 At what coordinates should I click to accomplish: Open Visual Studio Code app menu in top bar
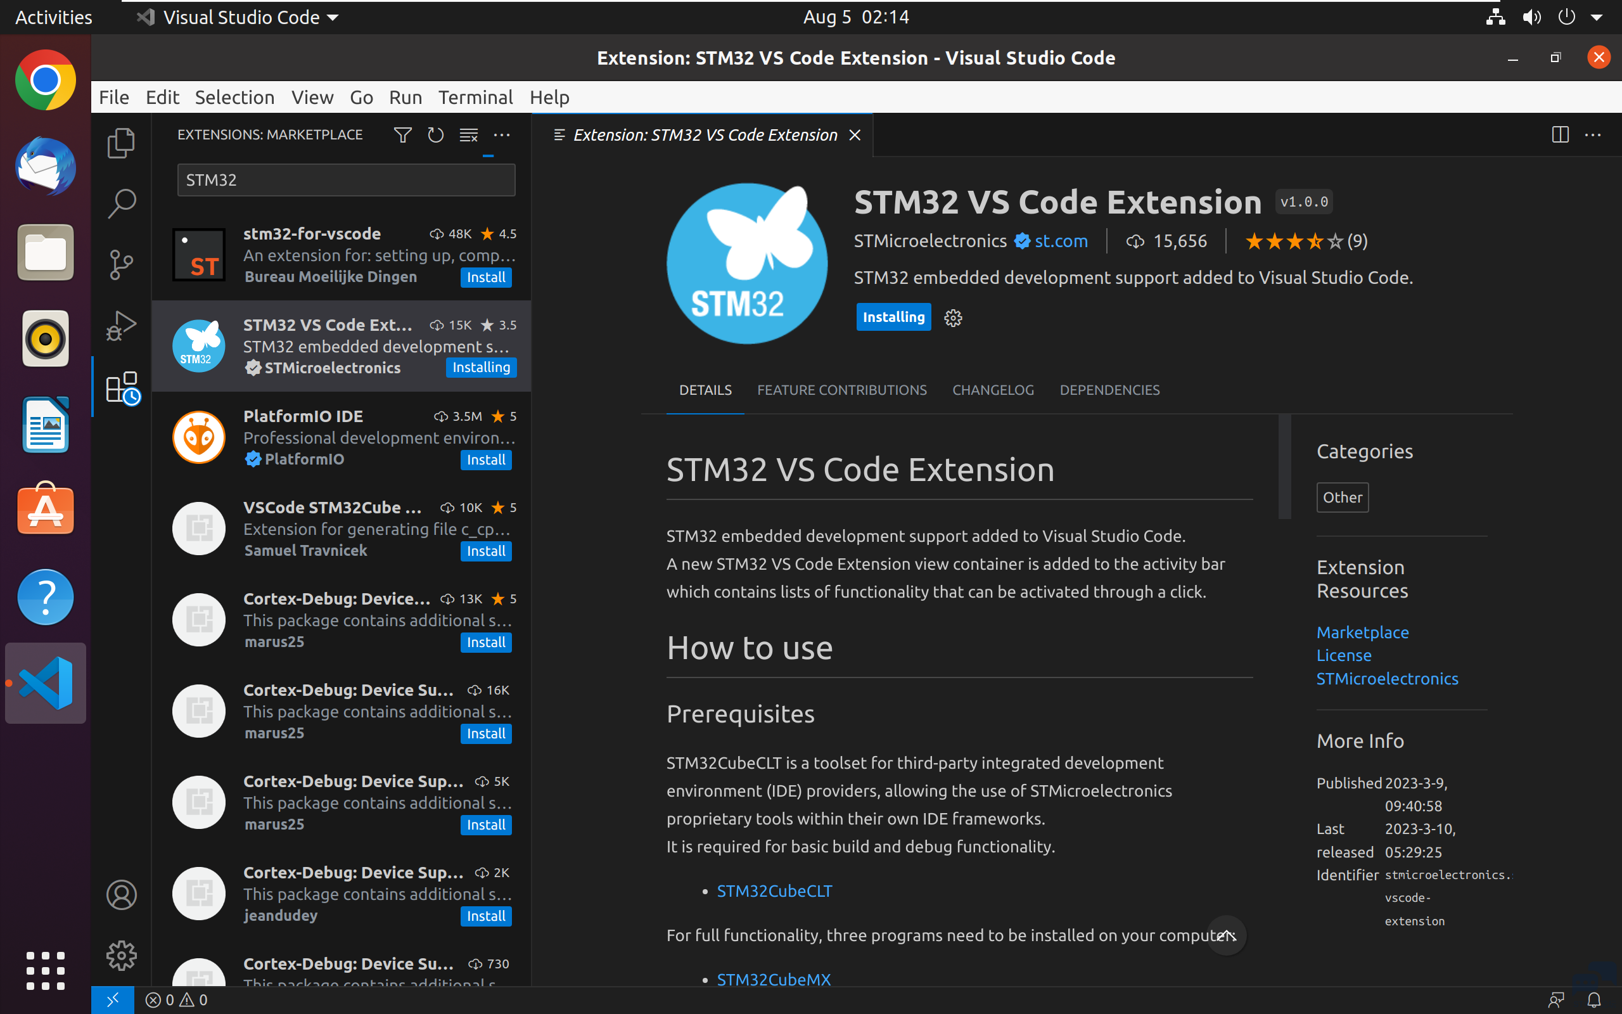(x=239, y=16)
